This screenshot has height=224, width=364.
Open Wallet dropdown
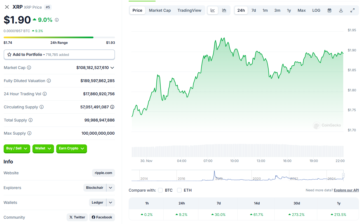click(43, 149)
